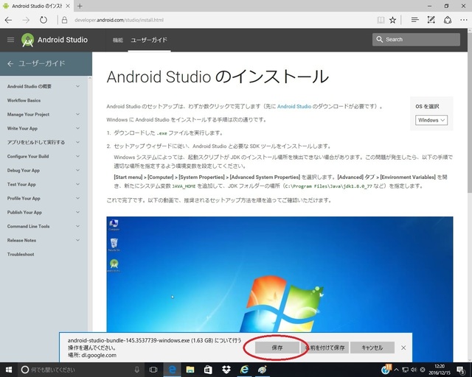Open the notification Action Center

tap(460, 370)
